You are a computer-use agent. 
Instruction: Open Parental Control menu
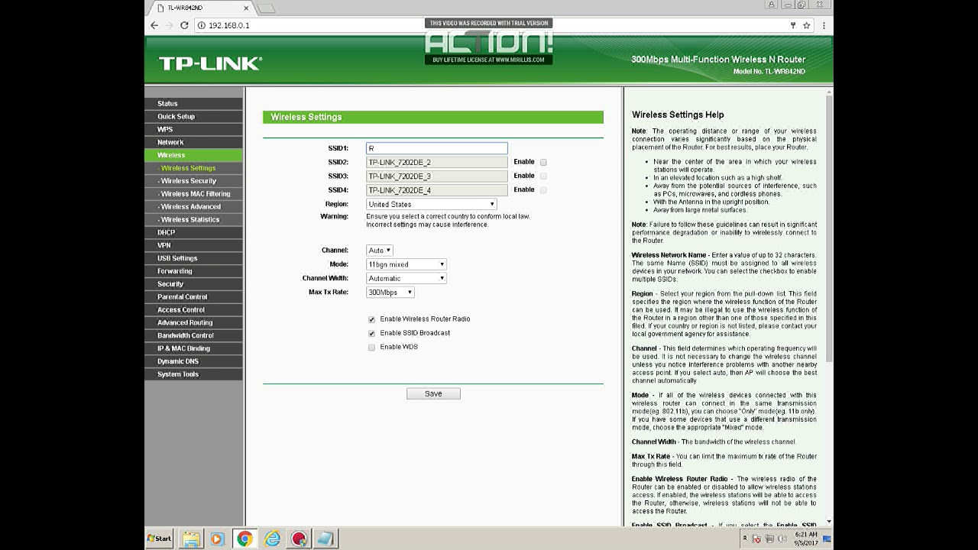pyautogui.click(x=194, y=296)
